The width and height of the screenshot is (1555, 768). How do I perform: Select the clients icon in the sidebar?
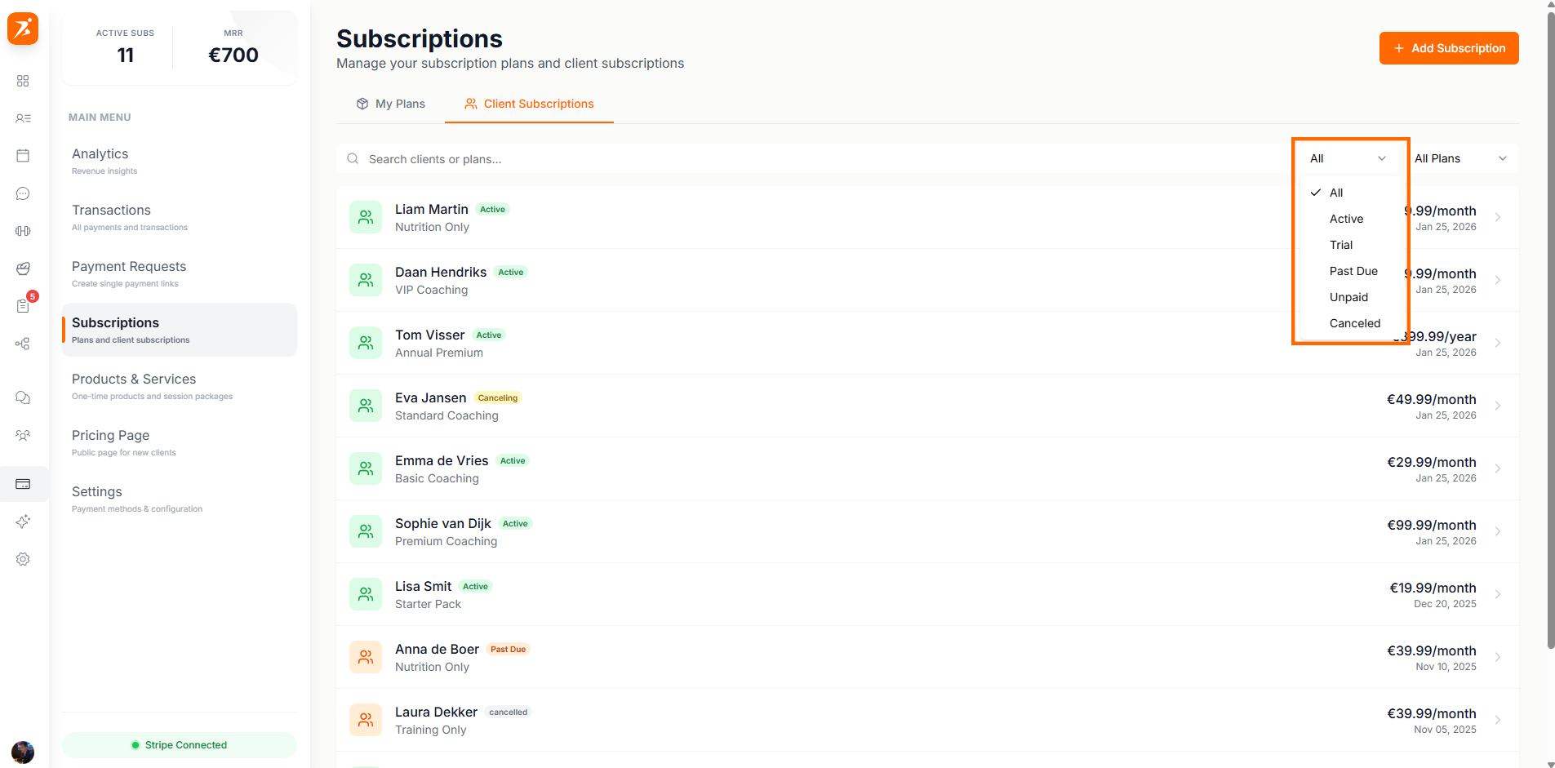click(x=23, y=118)
